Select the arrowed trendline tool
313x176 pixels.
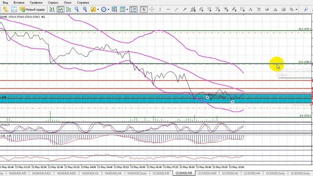click(x=185, y=9)
